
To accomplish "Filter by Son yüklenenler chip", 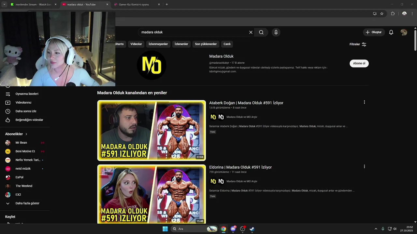I will point(206,44).
